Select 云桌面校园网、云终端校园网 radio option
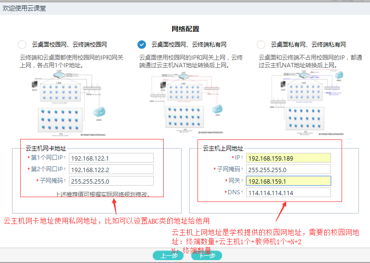Viewport: 370px width, 263px height. click(22, 45)
